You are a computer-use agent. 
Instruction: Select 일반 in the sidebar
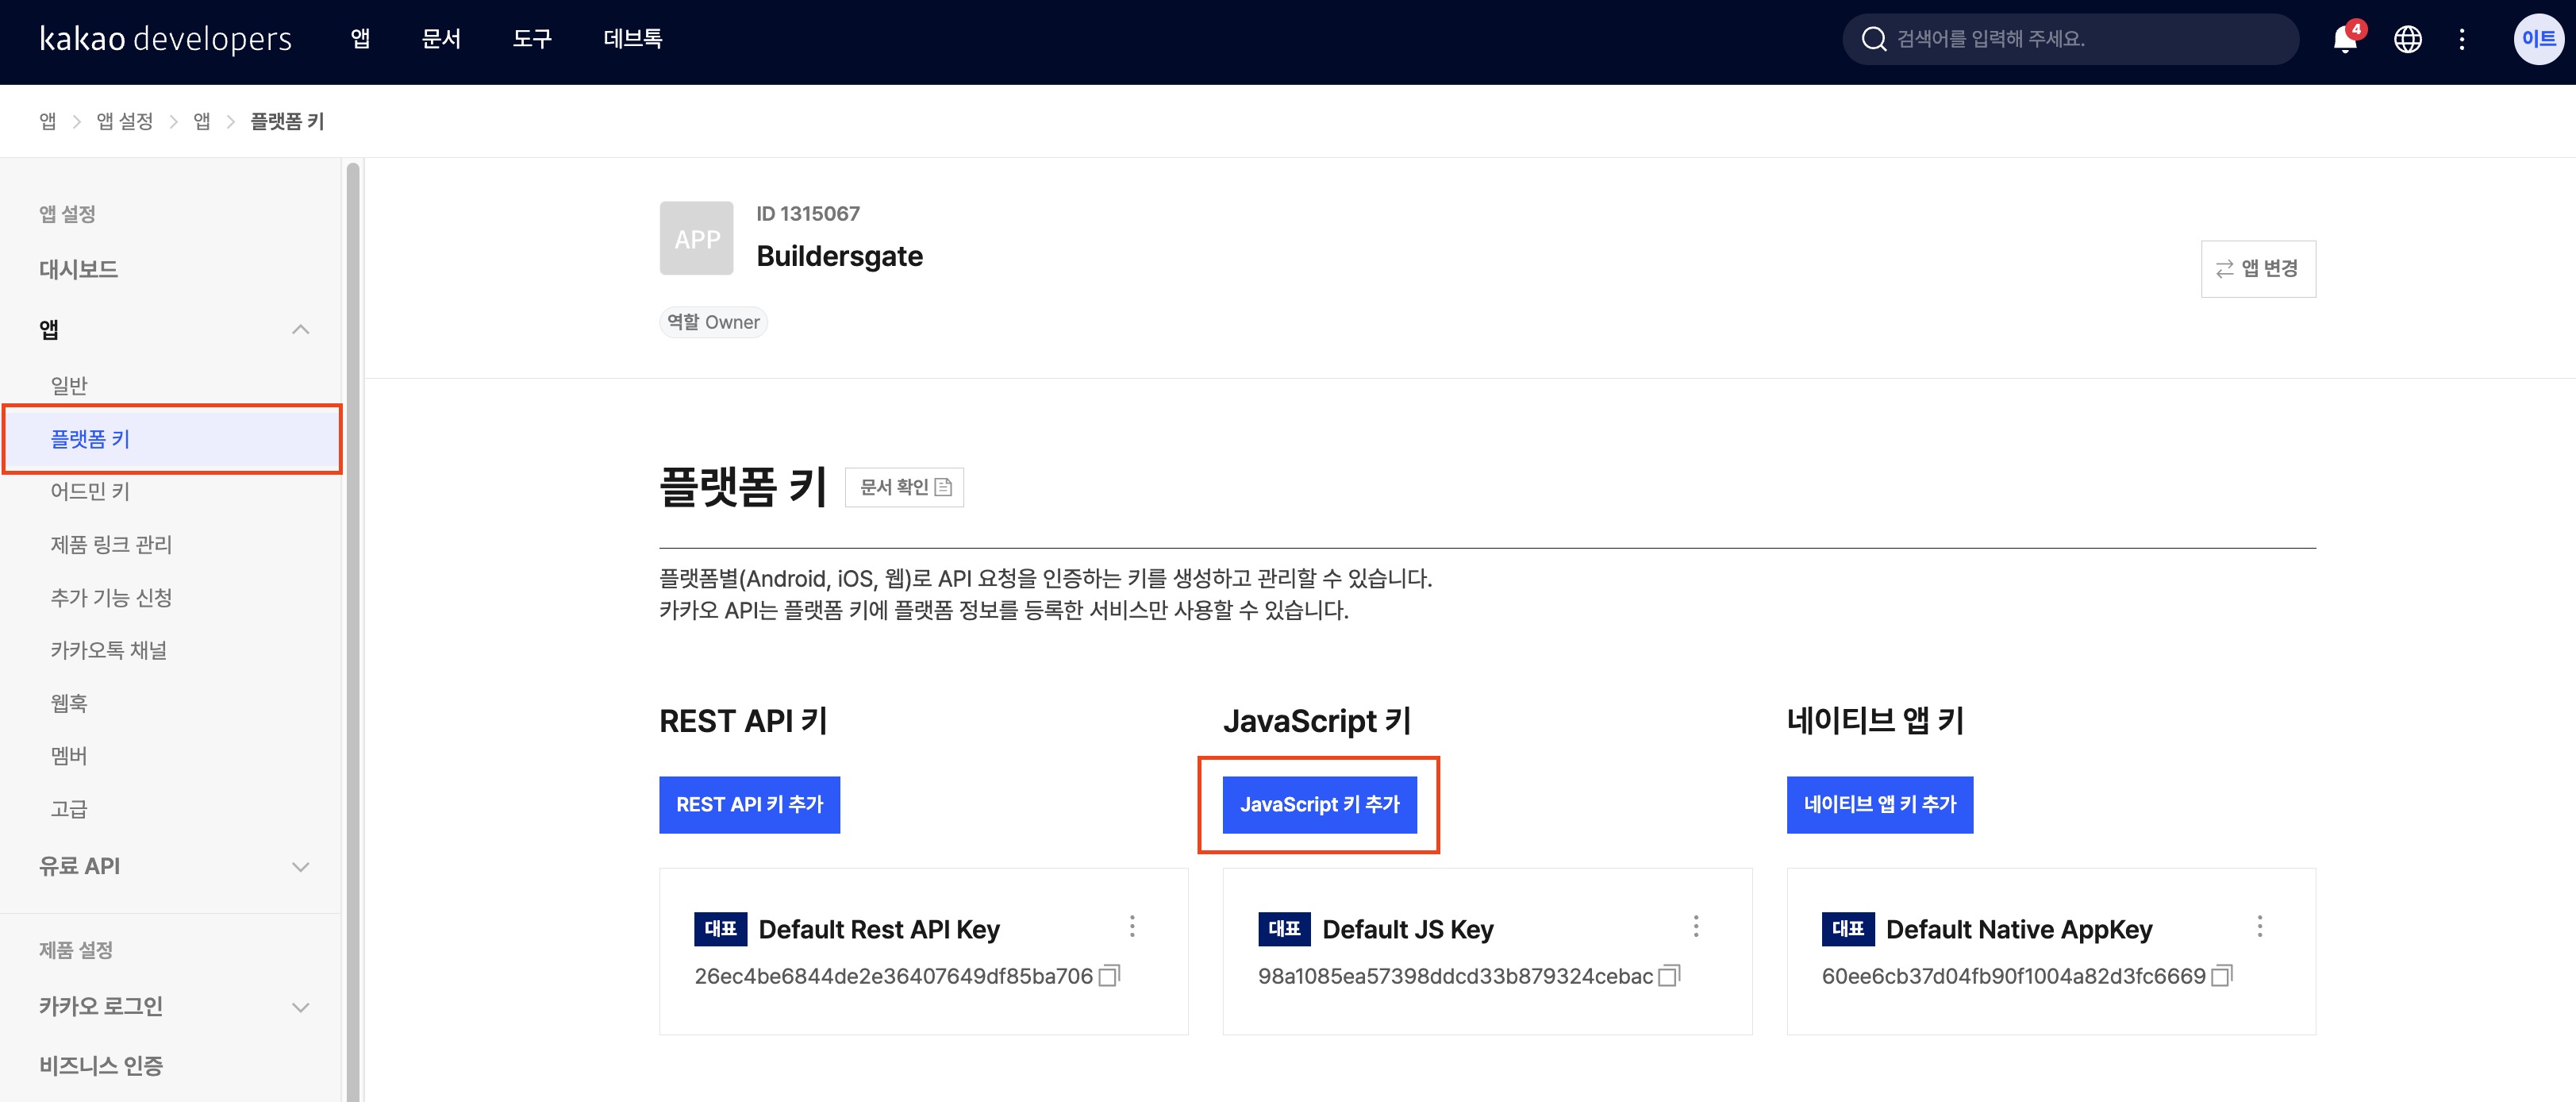click(x=69, y=385)
